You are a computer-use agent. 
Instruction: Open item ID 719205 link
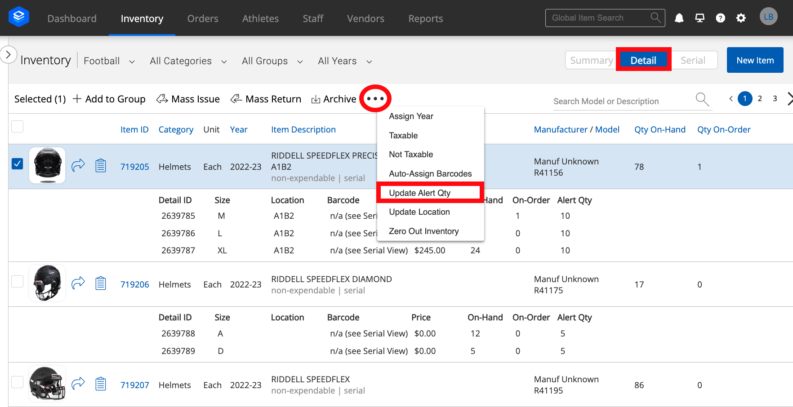(x=134, y=167)
